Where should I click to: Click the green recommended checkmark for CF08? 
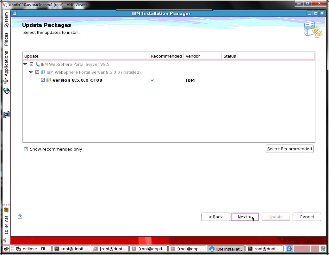coord(152,80)
